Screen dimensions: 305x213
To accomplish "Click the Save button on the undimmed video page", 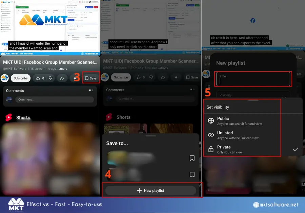I will (x=91, y=78).
